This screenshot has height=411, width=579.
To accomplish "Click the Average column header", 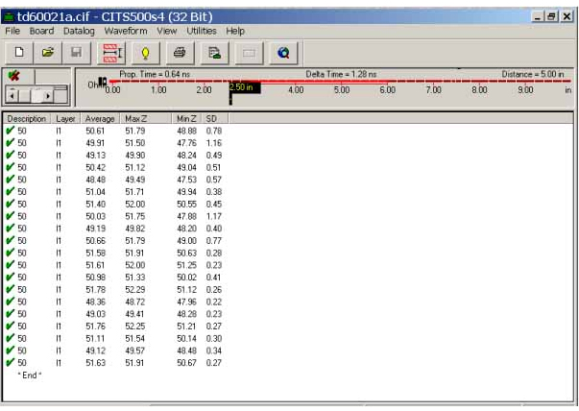I will click(x=100, y=118).
